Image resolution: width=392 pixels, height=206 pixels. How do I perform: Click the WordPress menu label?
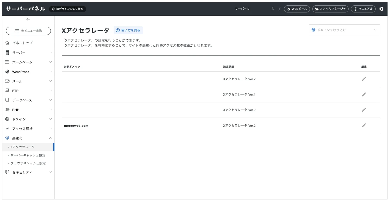tap(21, 72)
